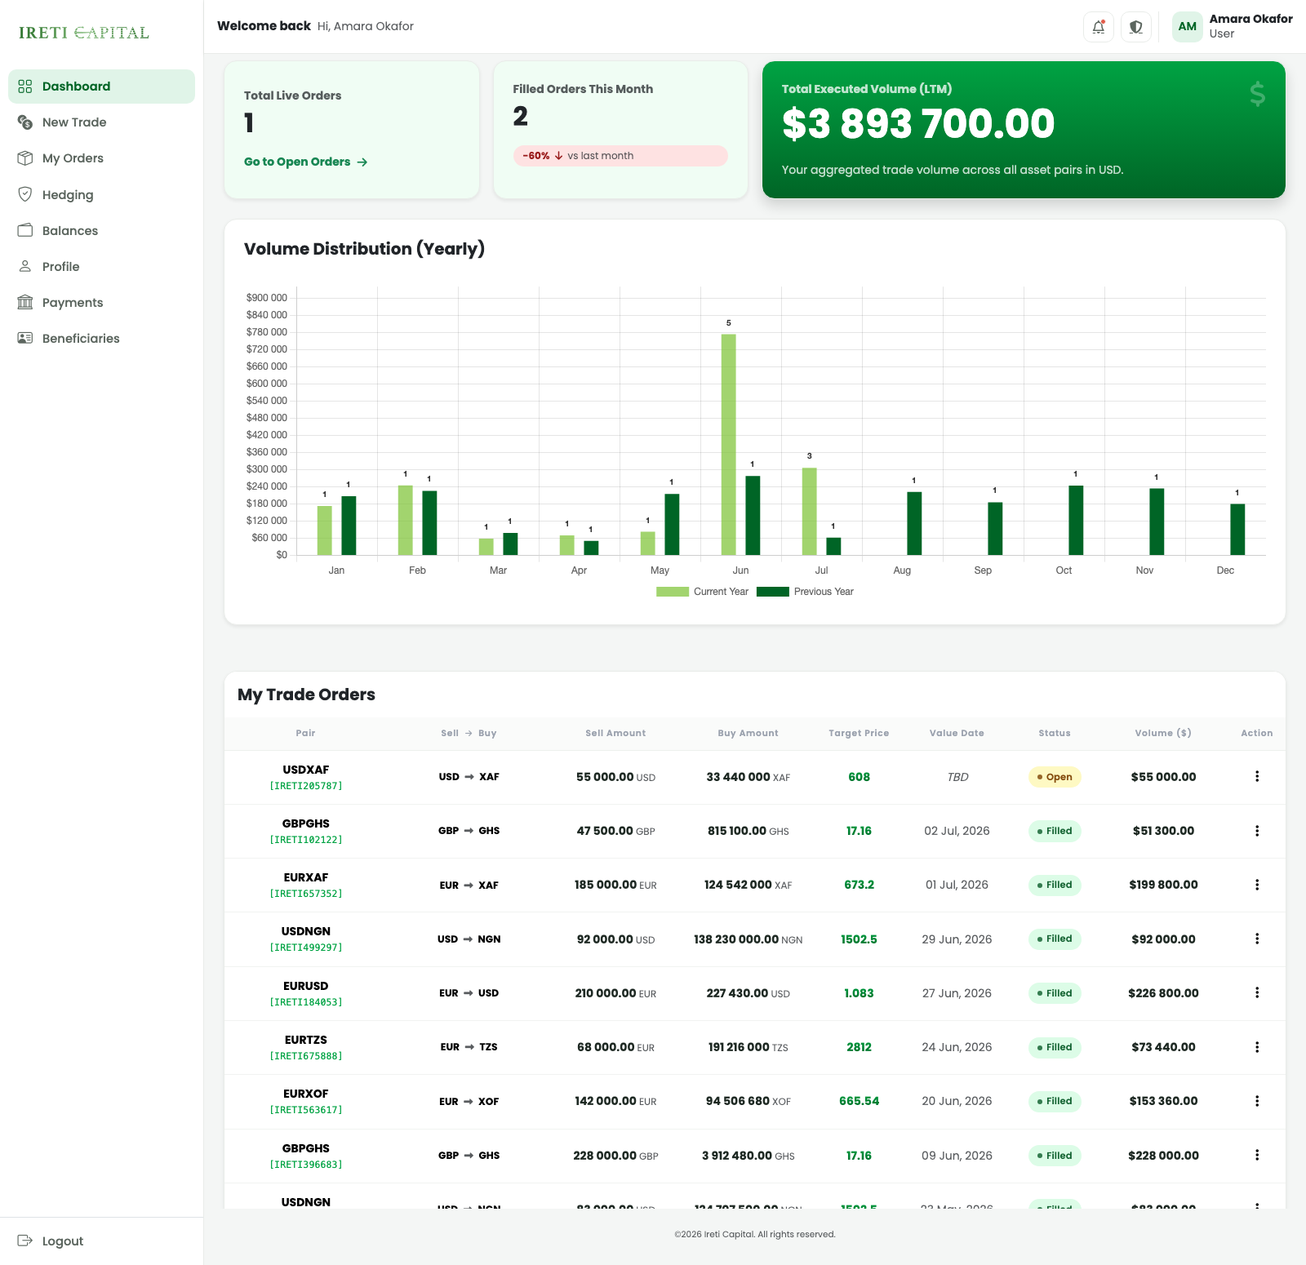Image resolution: width=1306 pixels, height=1265 pixels.
Task: Click volume $199 800.00
Action: click(1163, 885)
